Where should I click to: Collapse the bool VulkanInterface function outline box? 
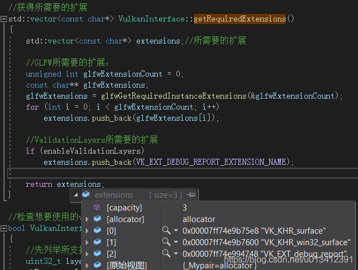(4, 228)
